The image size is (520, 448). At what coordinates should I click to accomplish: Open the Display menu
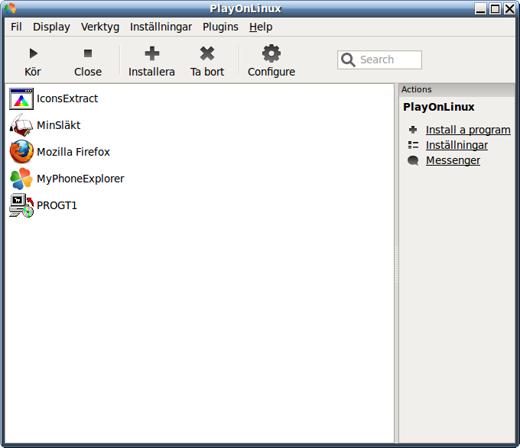point(51,27)
